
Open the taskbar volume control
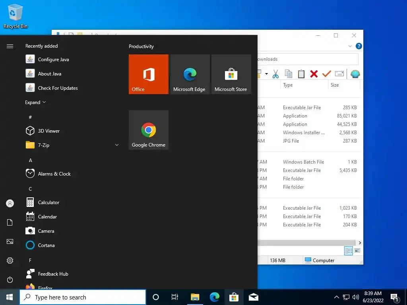click(356, 297)
